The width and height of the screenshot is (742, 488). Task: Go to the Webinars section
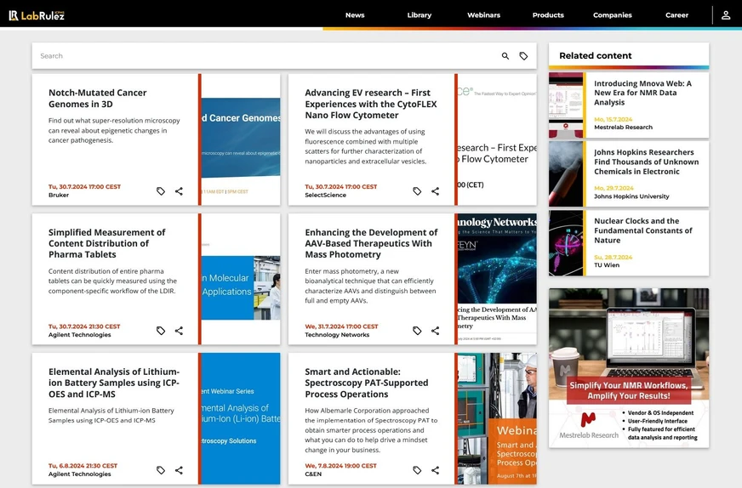click(483, 15)
